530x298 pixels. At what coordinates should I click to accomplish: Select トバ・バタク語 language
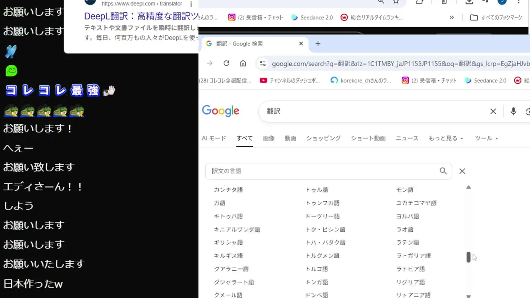[325, 243]
